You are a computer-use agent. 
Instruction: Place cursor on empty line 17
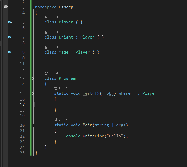click(111, 104)
